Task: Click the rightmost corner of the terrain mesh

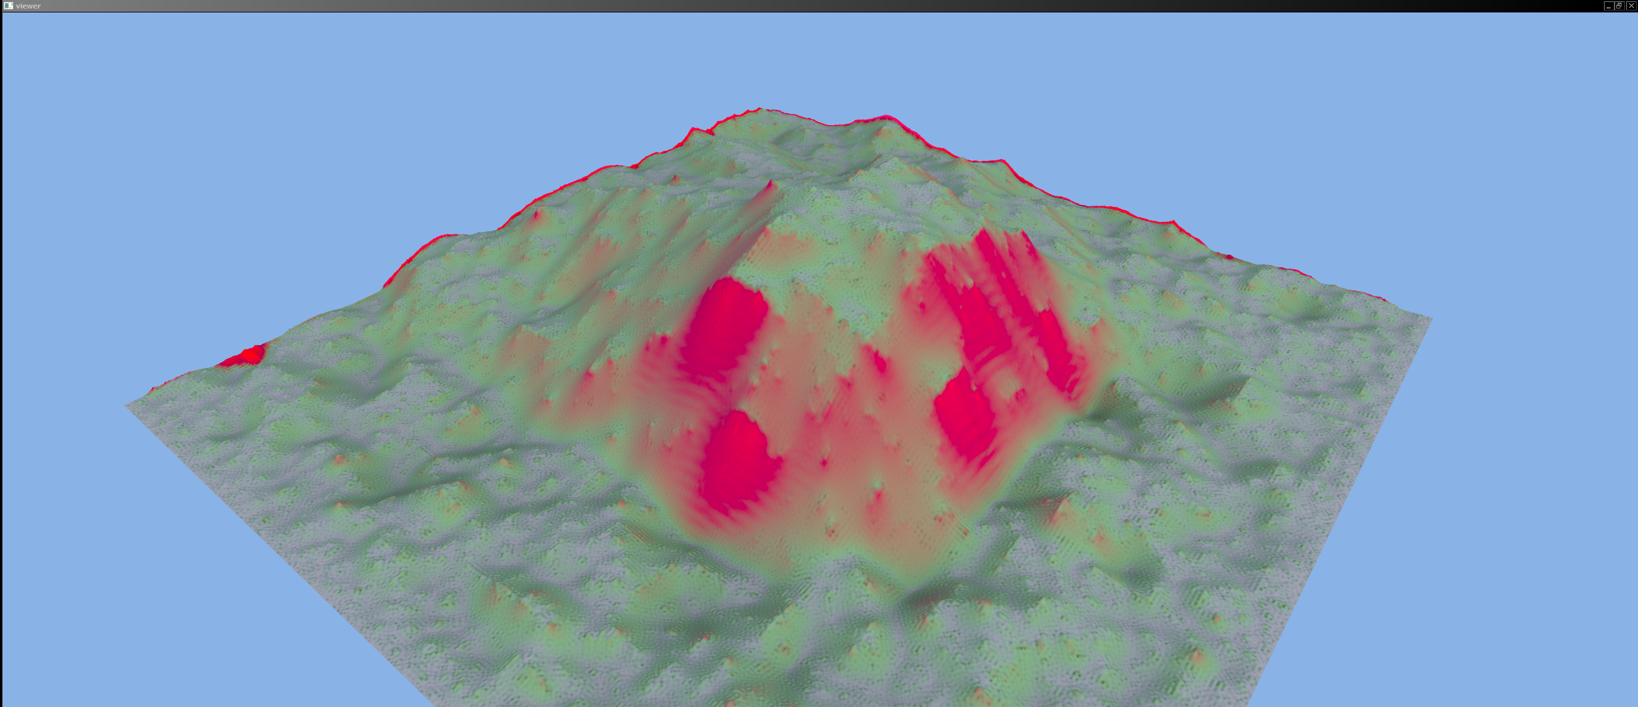Action: (1430, 319)
